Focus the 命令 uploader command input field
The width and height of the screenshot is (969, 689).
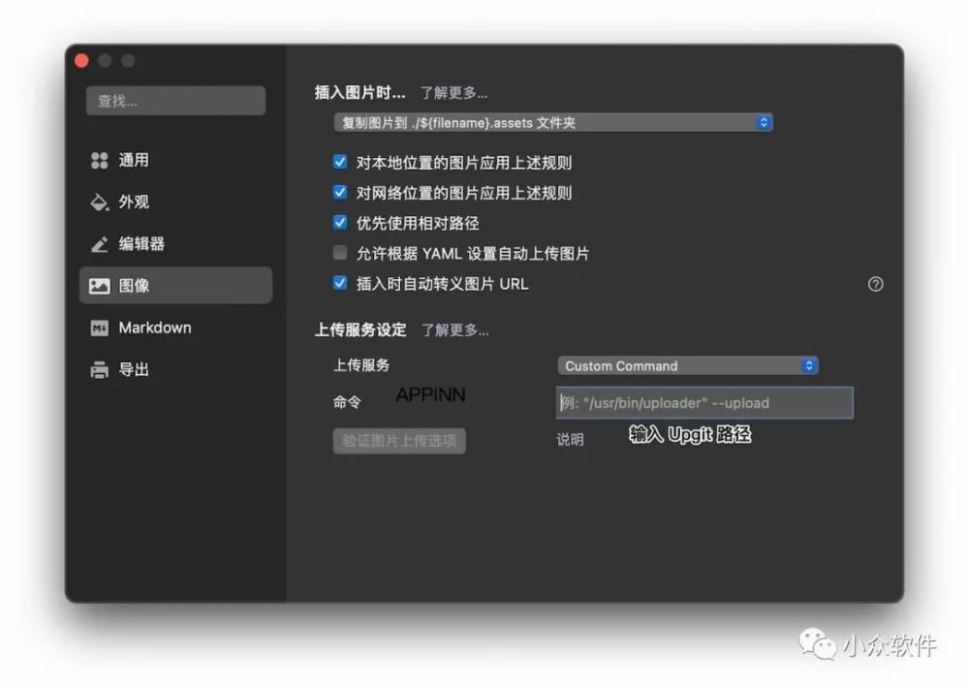point(704,403)
